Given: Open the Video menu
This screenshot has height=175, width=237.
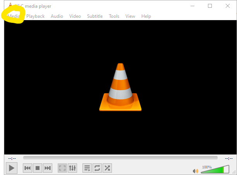Looking at the screenshot, I should coord(75,16).
